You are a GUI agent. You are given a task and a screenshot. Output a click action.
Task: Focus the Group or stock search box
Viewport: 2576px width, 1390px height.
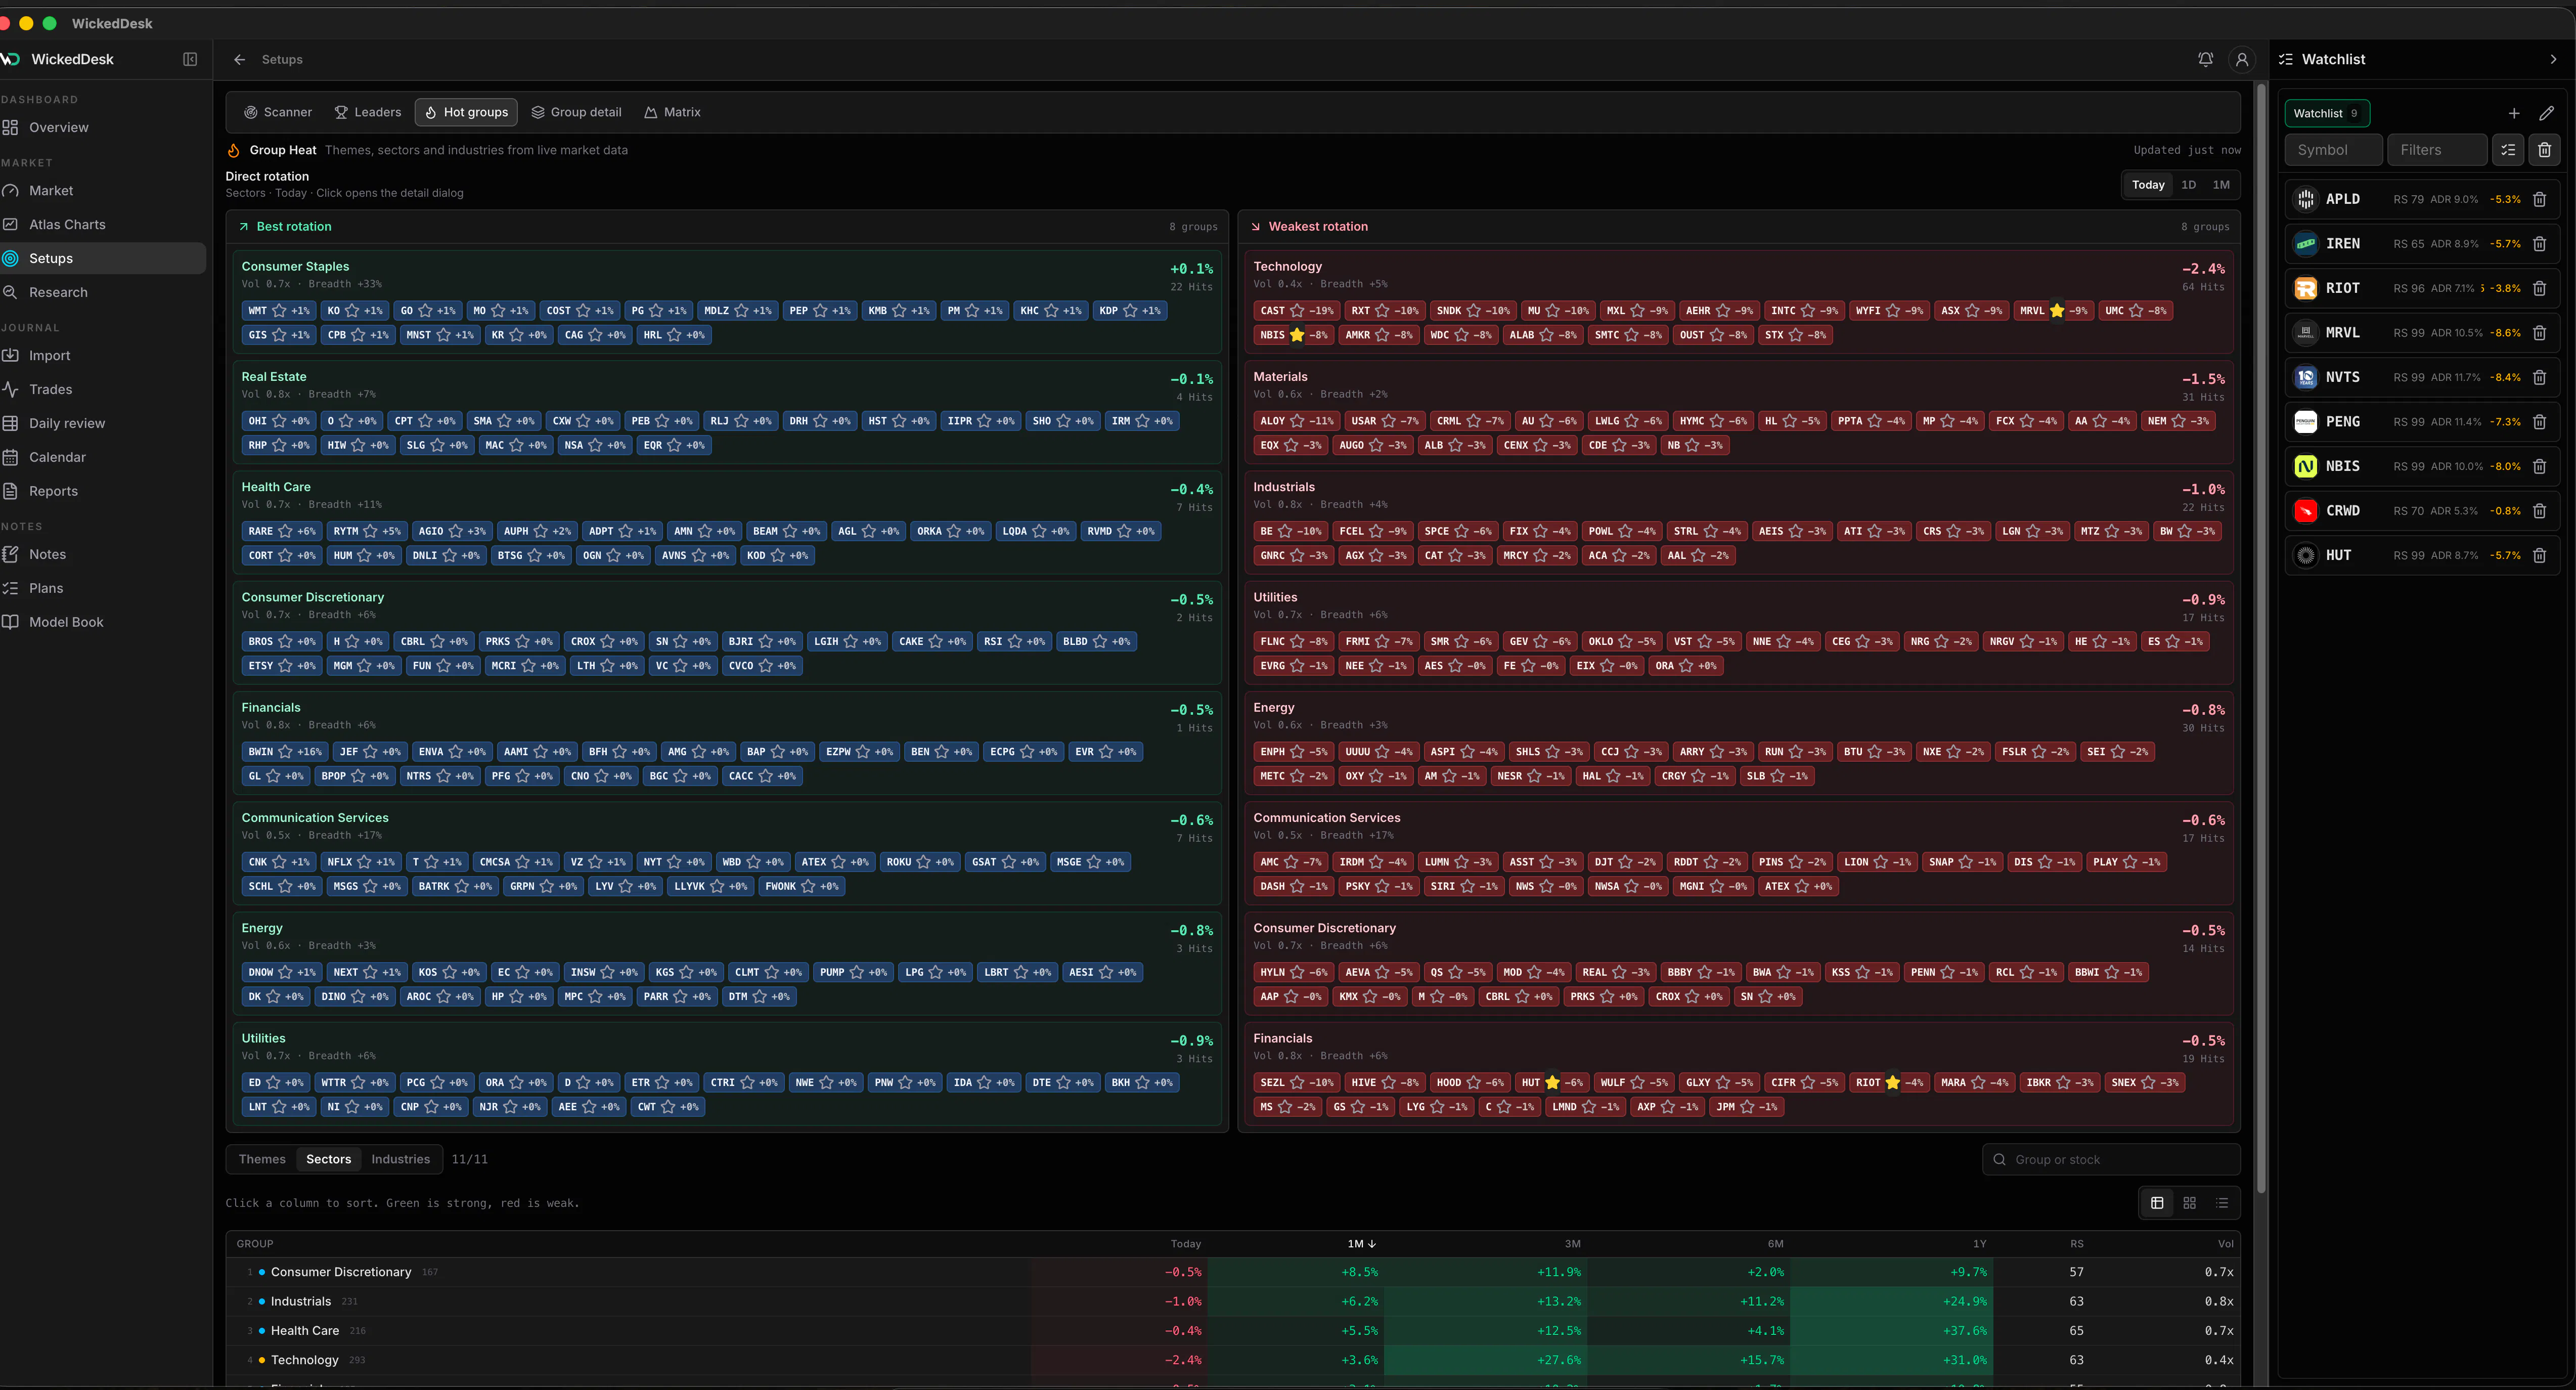pyautogui.click(x=2111, y=1160)
